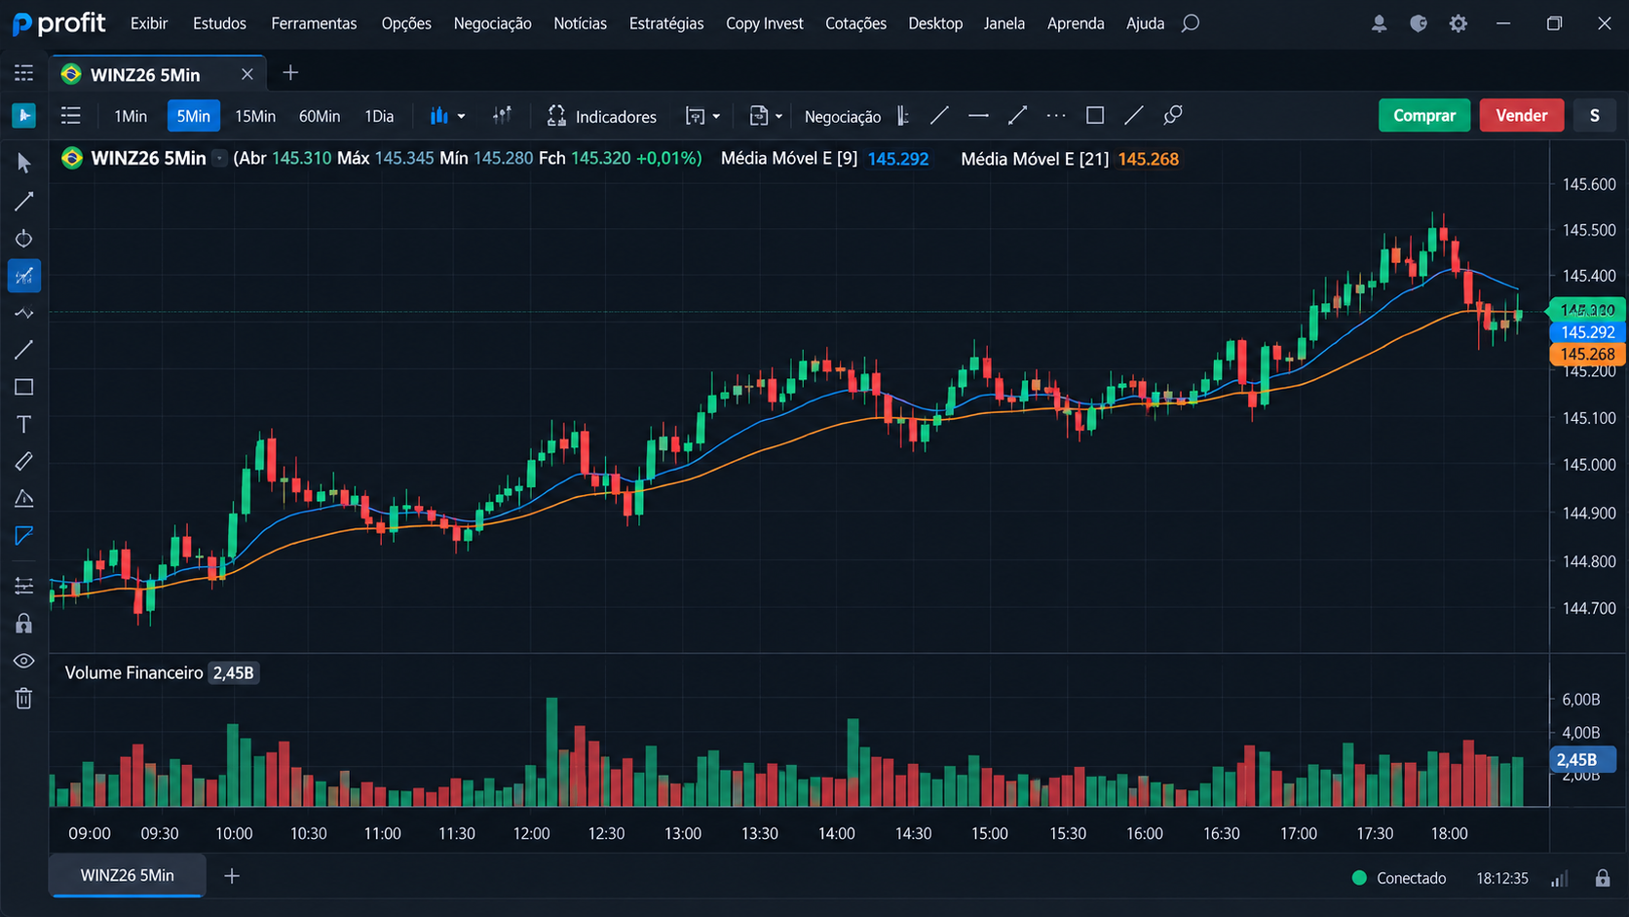The image size is (1629, 917).
Task: Toggle the blue play panel button
Action: (x=24, y=115)
